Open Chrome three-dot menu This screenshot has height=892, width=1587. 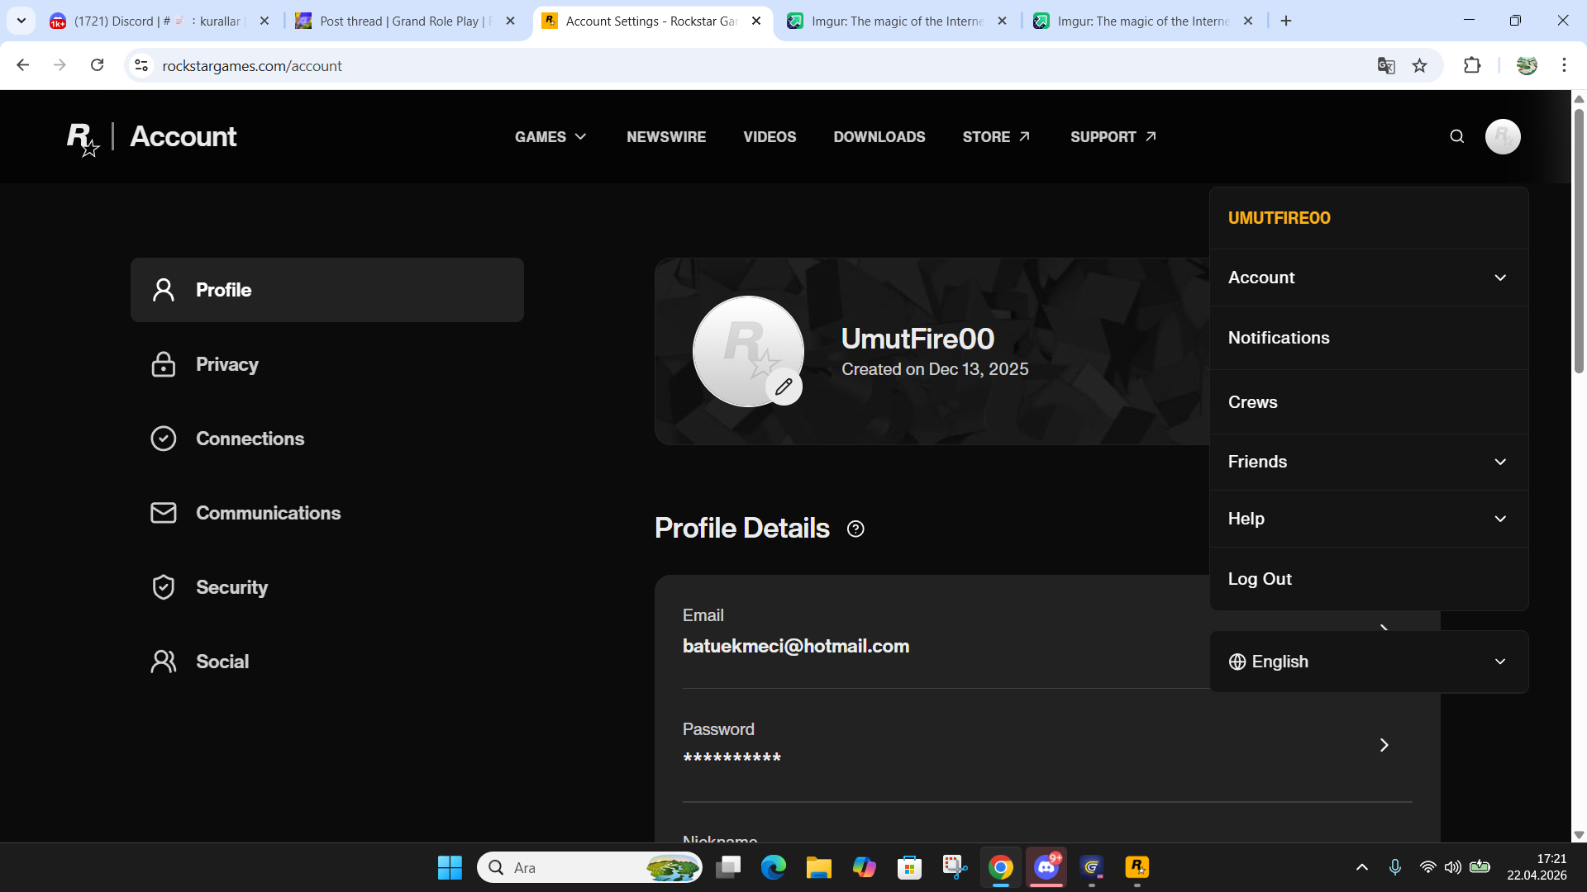tap(1564, 65)
